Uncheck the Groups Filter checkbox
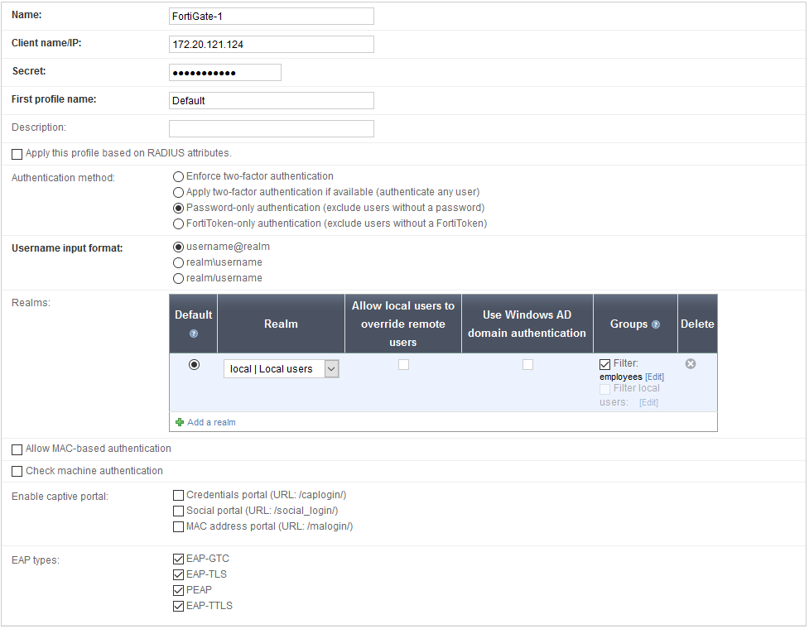 (604, 364)
